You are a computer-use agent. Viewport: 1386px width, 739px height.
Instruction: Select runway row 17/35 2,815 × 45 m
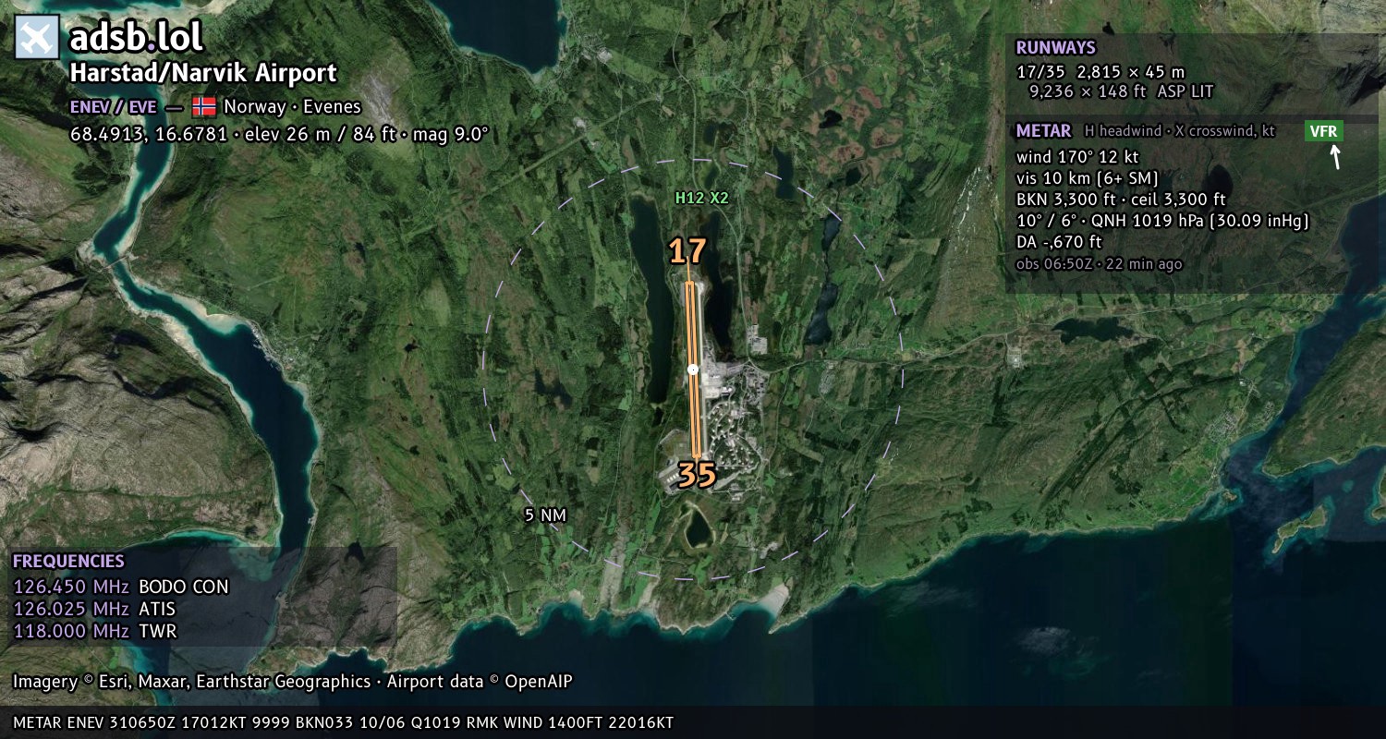(1100, 71)
